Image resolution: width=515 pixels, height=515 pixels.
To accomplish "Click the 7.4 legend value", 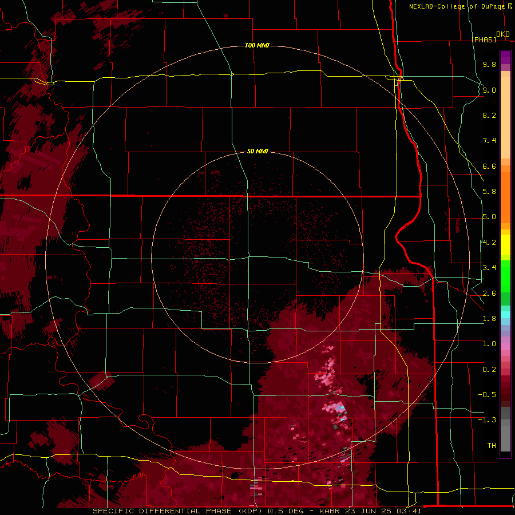I will [x=489, y=141].
